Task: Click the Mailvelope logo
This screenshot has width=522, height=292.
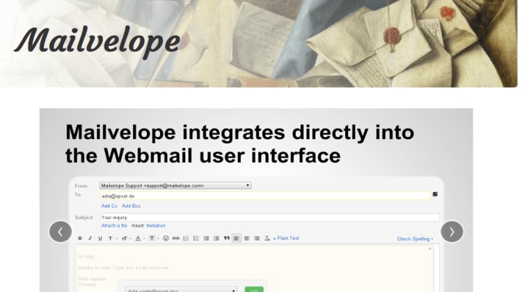Action: coord(97,42)
